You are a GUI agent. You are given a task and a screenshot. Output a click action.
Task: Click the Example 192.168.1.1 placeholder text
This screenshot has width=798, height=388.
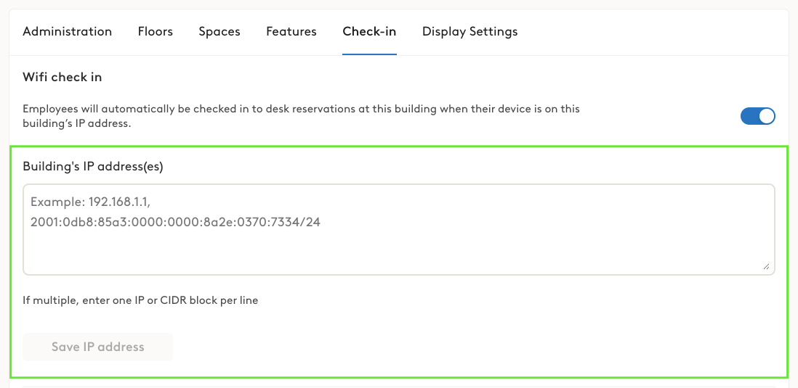[91, 202]
